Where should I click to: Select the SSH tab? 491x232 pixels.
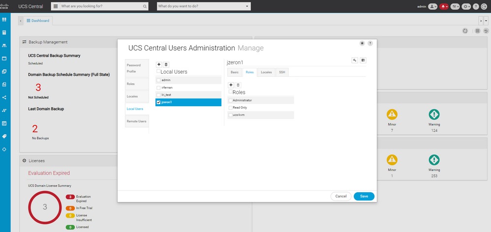[282, 72]
